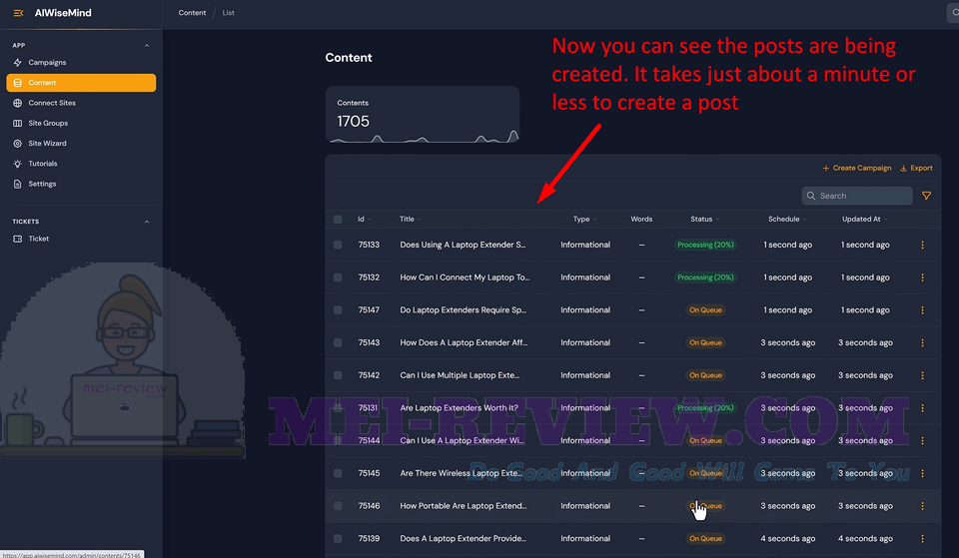The image size is (959, 558).
Task: Open the Site Groups columns icon
Action: coord(17,123)
